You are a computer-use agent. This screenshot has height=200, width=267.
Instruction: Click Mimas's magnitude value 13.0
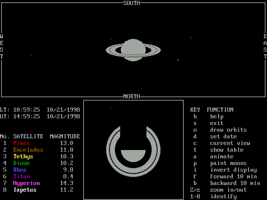[67, 143]
